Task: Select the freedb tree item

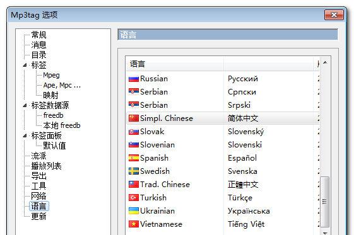Action: pos(53,115)
